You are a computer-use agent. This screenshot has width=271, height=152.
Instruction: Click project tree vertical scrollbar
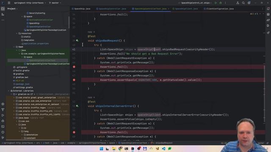69,22
